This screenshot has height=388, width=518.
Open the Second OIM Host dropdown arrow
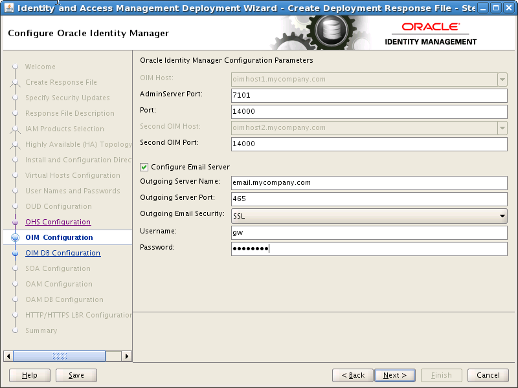(502, 128)
